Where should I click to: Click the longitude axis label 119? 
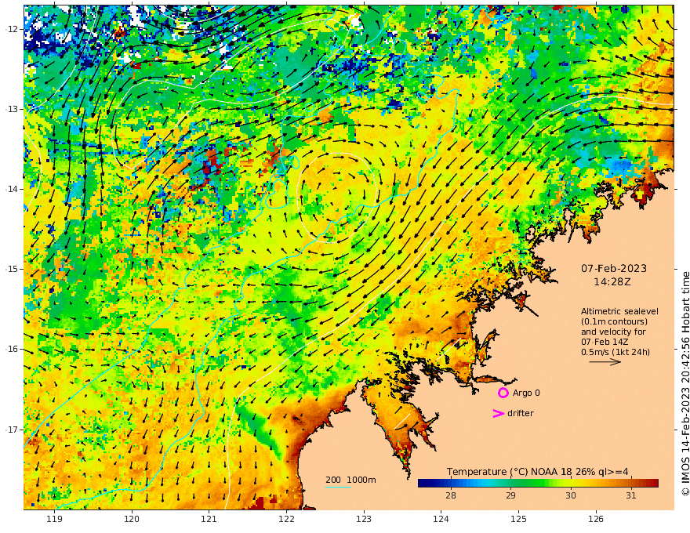[55, 520]
